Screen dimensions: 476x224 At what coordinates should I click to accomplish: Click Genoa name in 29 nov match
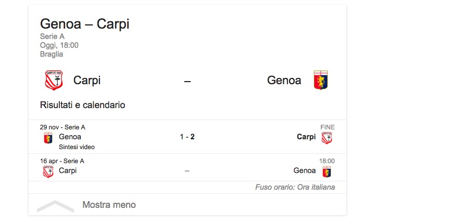tap(70, 137)
